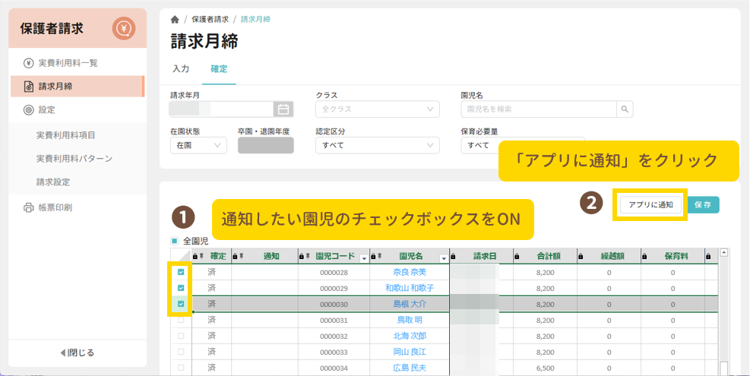Uncheck the checkbox for 奈良 奈美 row
The height and width of the screenshot is (376, 750).
coord(181,272)
